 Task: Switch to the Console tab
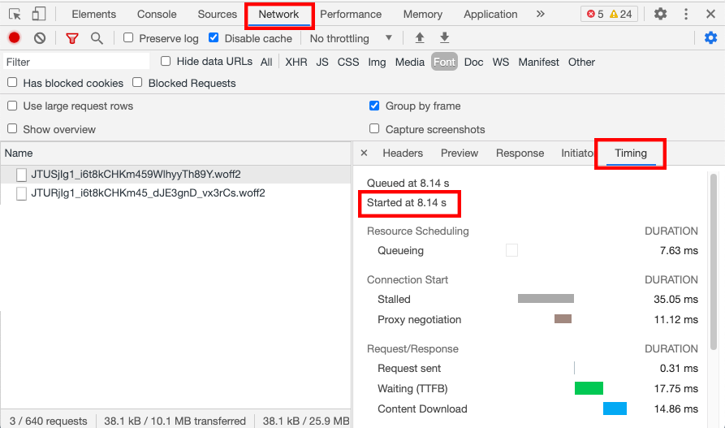click(157, 14)
